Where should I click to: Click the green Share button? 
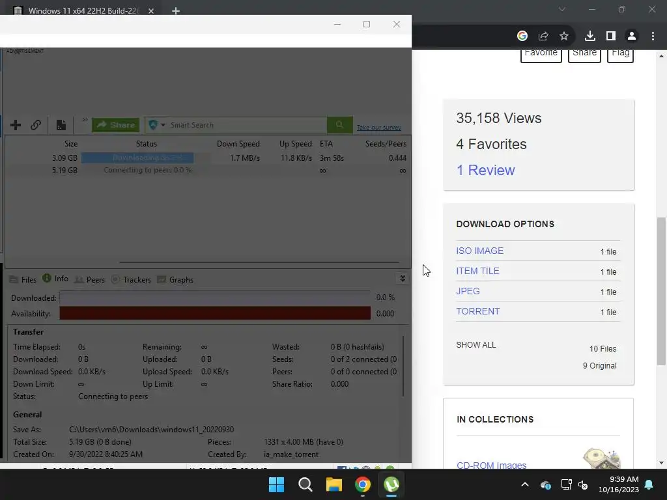coord(116,125)
